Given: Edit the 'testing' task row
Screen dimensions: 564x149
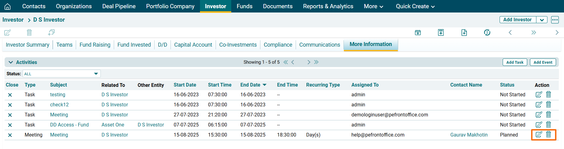Looking at the screenshot, I should pyautogui.click(x=539, y=94).
